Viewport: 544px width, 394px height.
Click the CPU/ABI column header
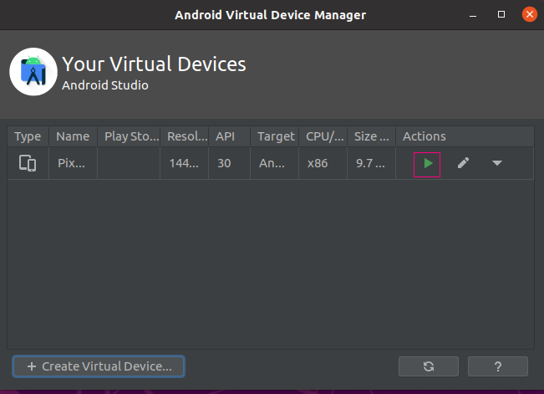(323, 136)
